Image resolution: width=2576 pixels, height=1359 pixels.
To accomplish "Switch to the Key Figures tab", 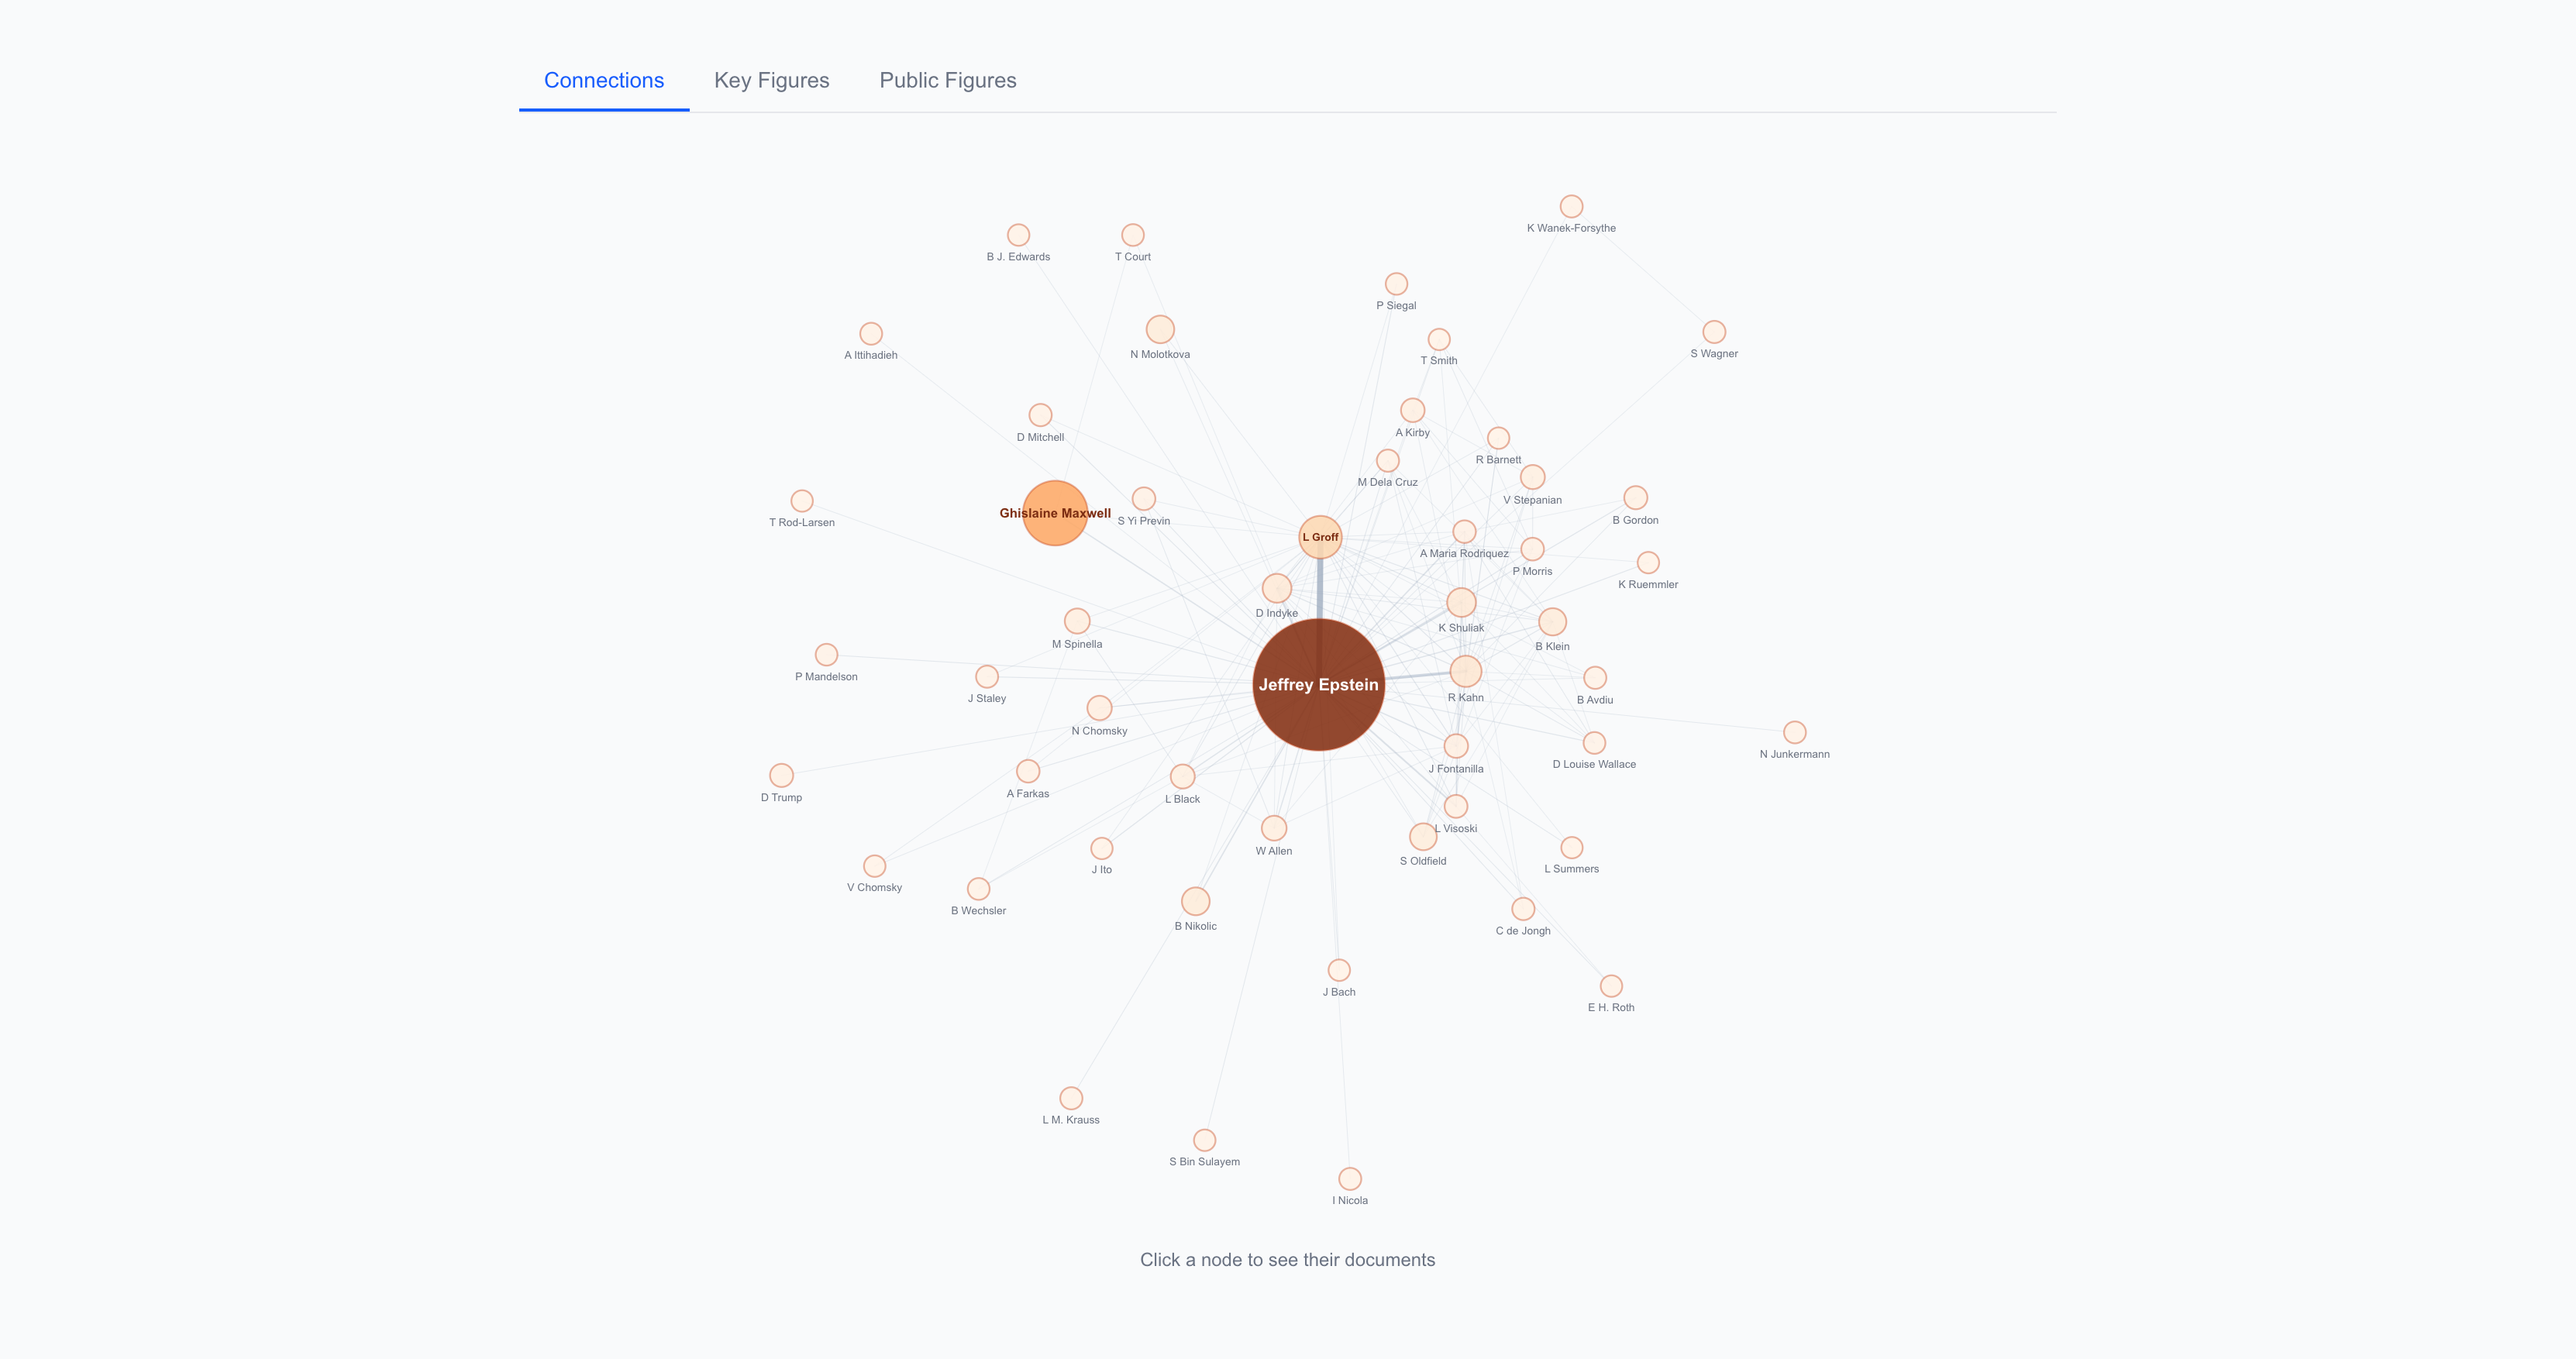I will [771, 80].
